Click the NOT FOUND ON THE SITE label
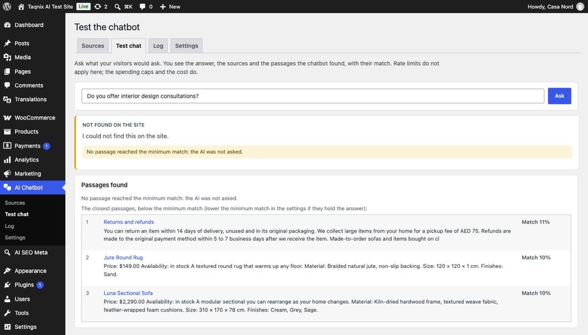The width and height of the screenshot is (588, 335). (113, 125)
